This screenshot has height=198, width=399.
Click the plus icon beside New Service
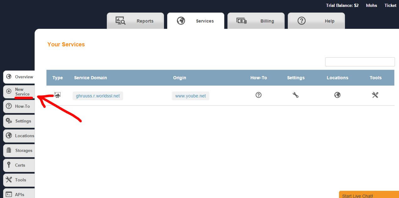coord(9,91)
